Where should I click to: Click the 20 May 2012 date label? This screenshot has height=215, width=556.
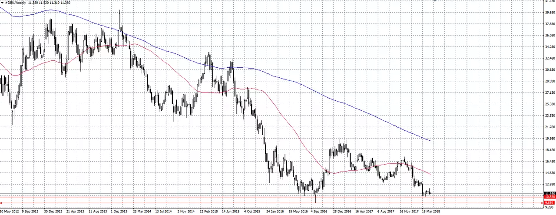point(10,212)
